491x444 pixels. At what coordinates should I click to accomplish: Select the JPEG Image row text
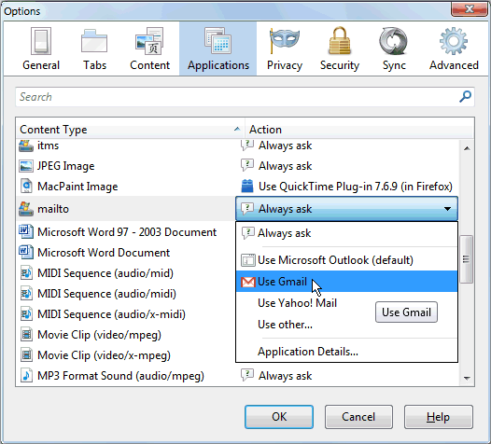65,166
